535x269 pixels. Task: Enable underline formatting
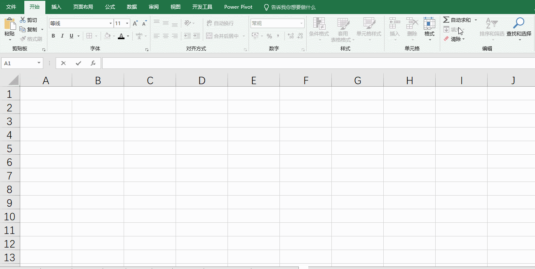(71, 36)
